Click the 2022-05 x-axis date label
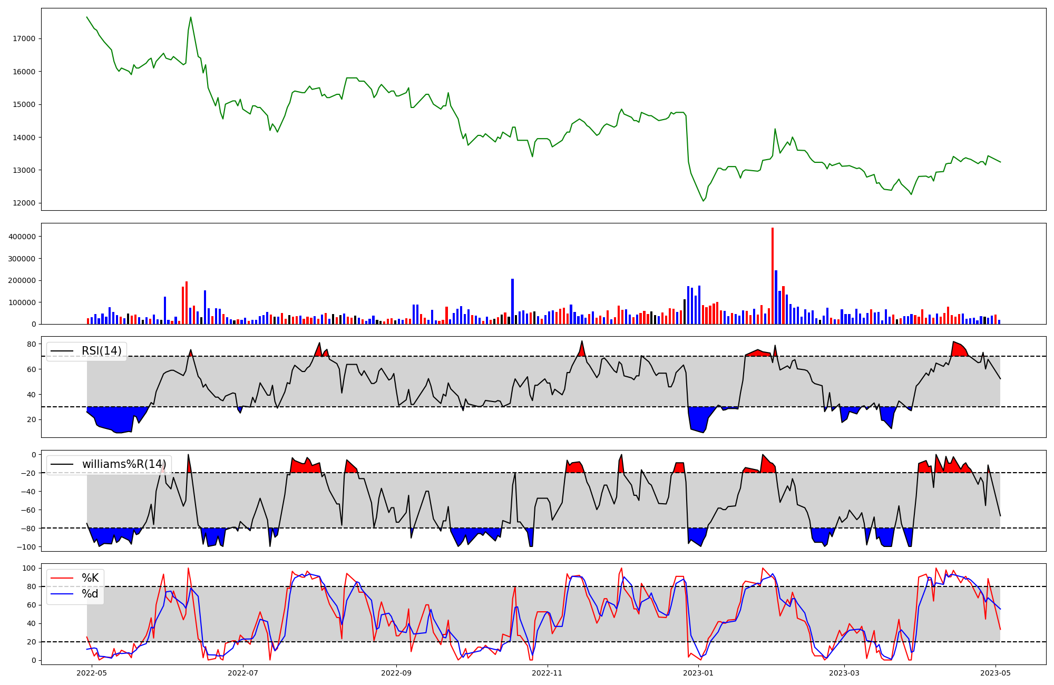Image resolution: width=1054 pixels, height=685 pixels. (92, 673)
